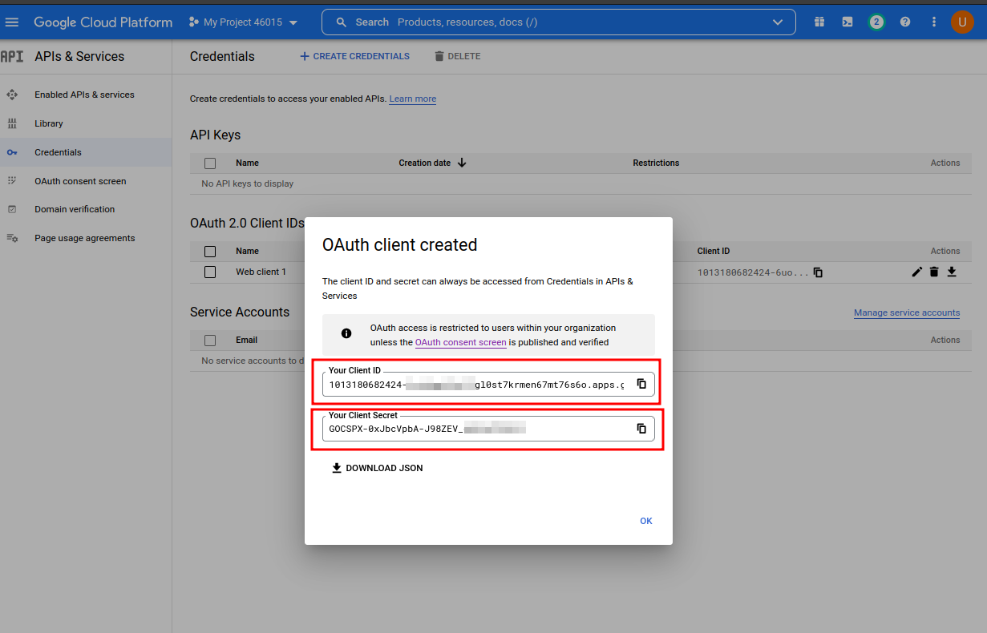987x633 pixels.
Task: Edit Web client 1 with pencil icon
Action: (x=917, y=272)
